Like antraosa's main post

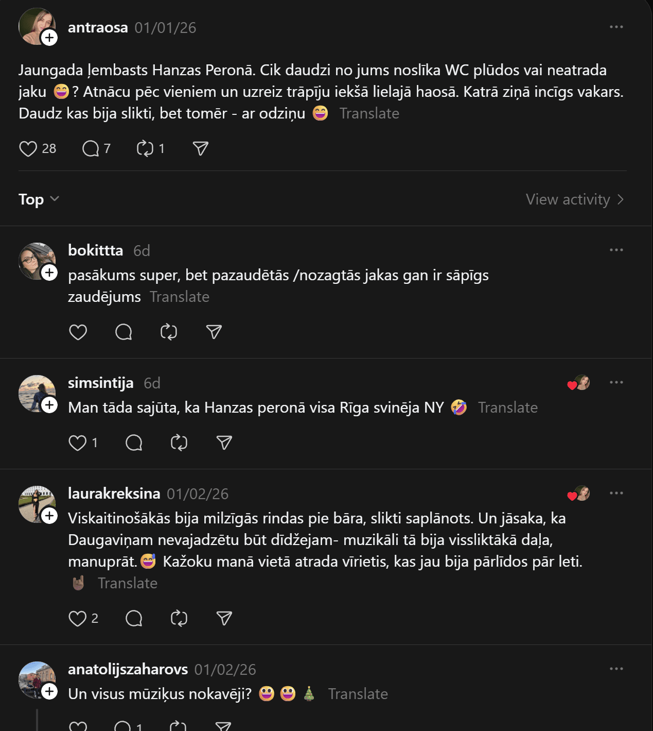tap(28, 149)
